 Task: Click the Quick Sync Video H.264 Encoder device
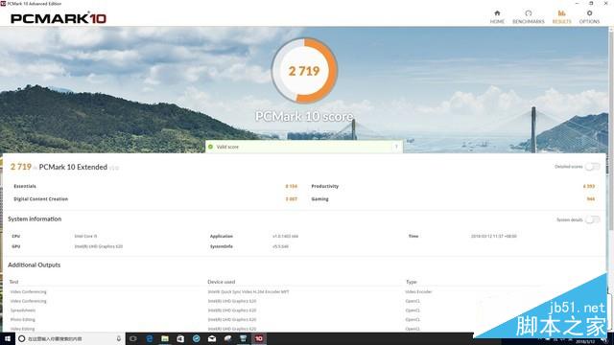point(248,291)
